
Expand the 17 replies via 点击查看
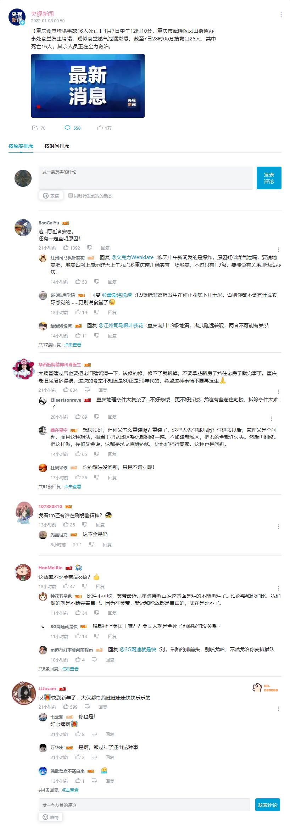(73, 345)
